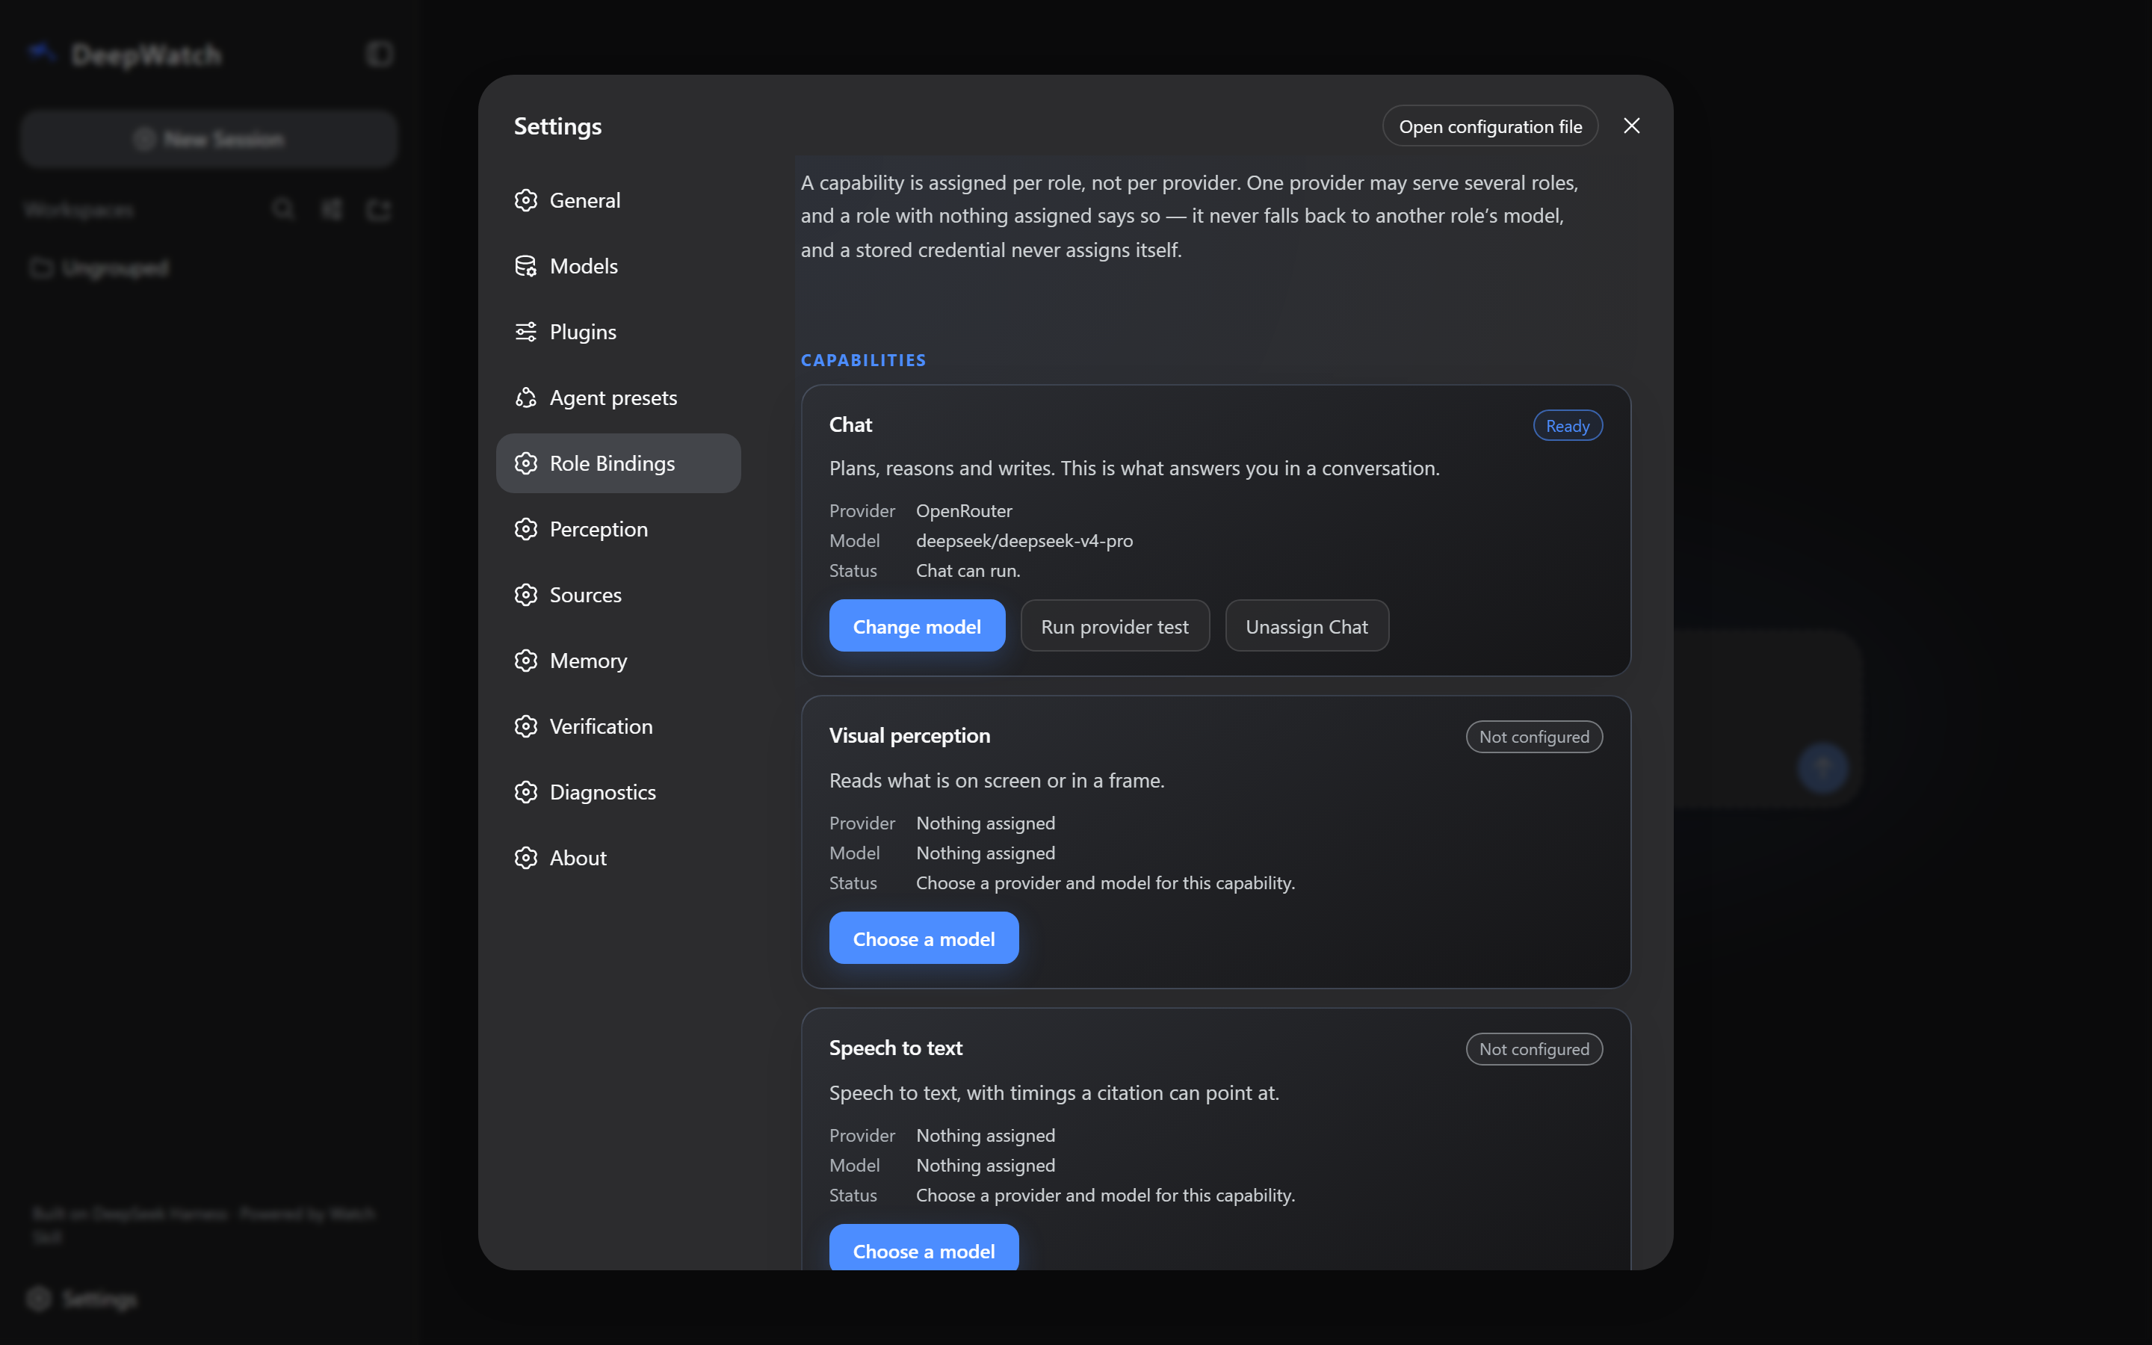Select the Models database icon
Image resolution: width=2152 pixels, height=1345 pixels.
(525, 266)
